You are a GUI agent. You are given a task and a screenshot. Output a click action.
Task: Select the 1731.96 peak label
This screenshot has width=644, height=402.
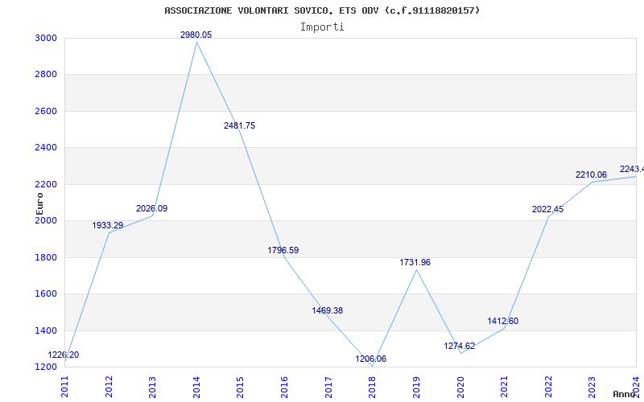(x=415, y=262)
